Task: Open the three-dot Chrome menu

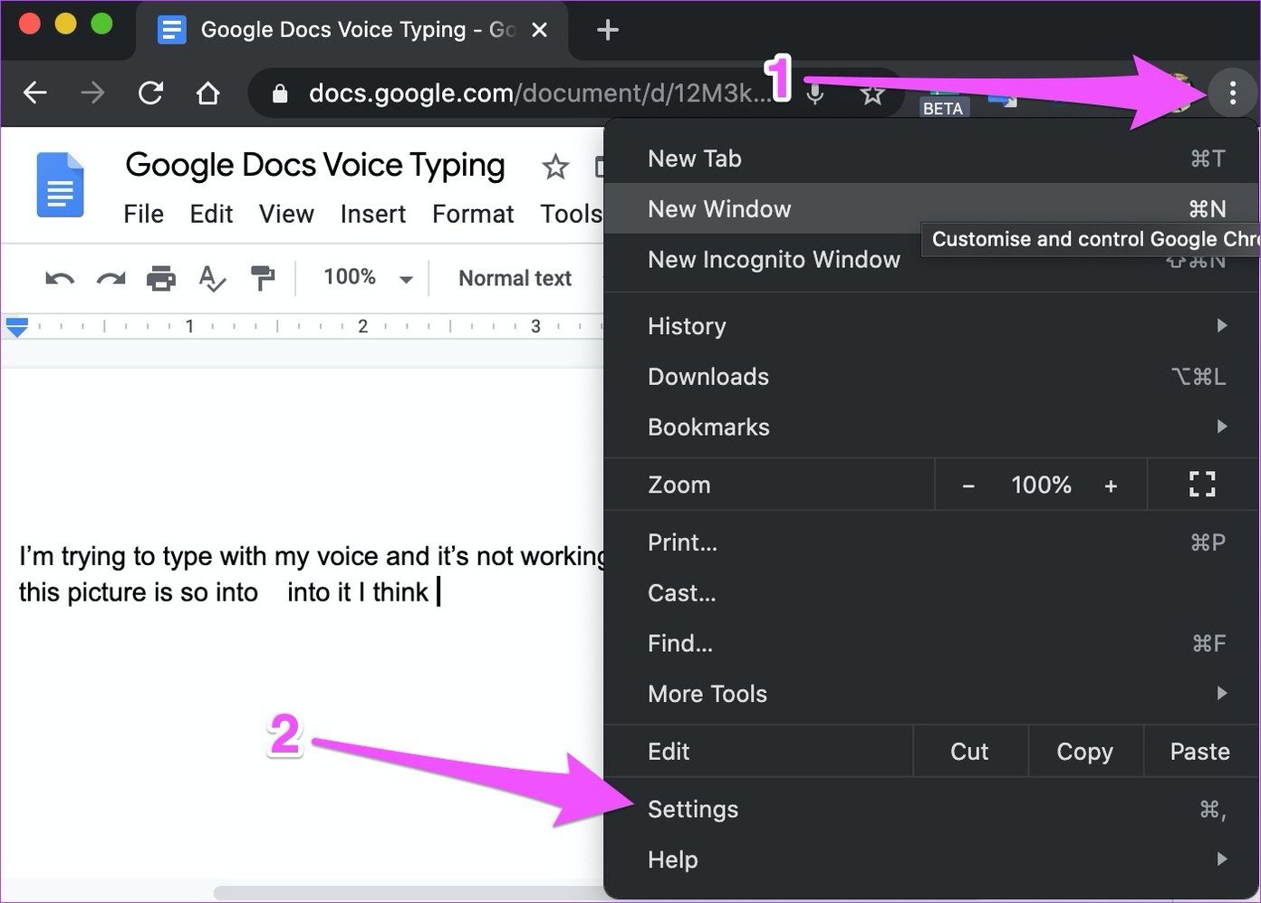Action: coord(1232,92)
